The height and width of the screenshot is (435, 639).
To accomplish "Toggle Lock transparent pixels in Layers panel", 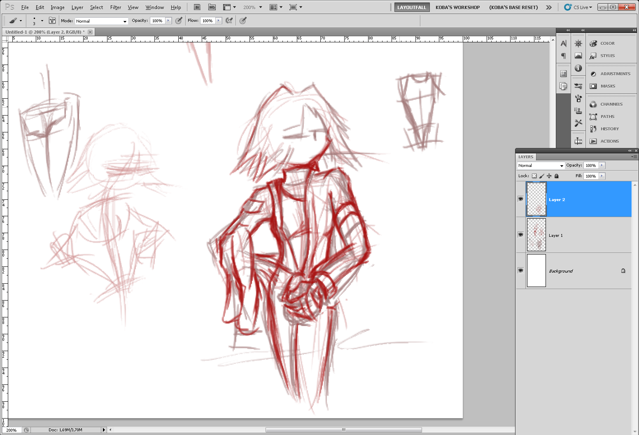I will coord(534,176).
